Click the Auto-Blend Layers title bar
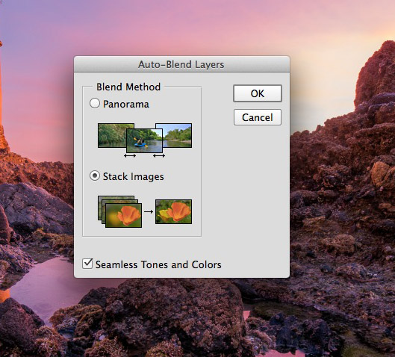395x357 pixels. [x=181, y=64]
